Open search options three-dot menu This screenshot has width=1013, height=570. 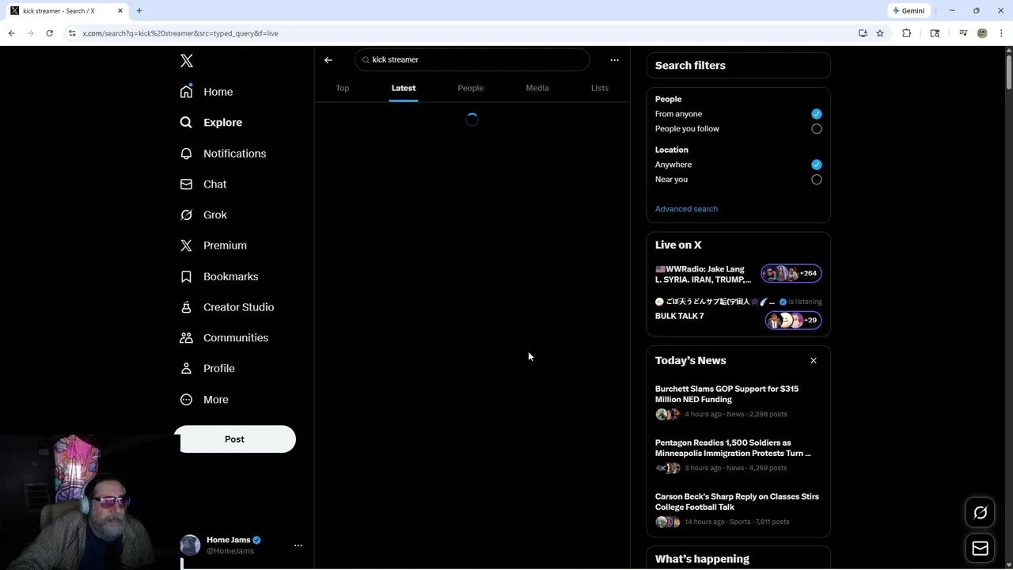pos(614,60)
